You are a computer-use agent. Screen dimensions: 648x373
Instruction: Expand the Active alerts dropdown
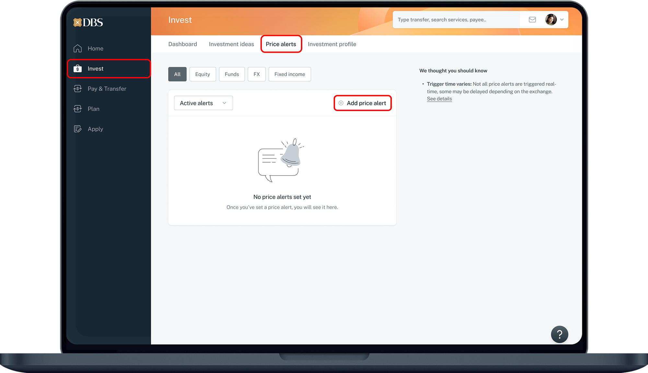click(x=203, y=103)
